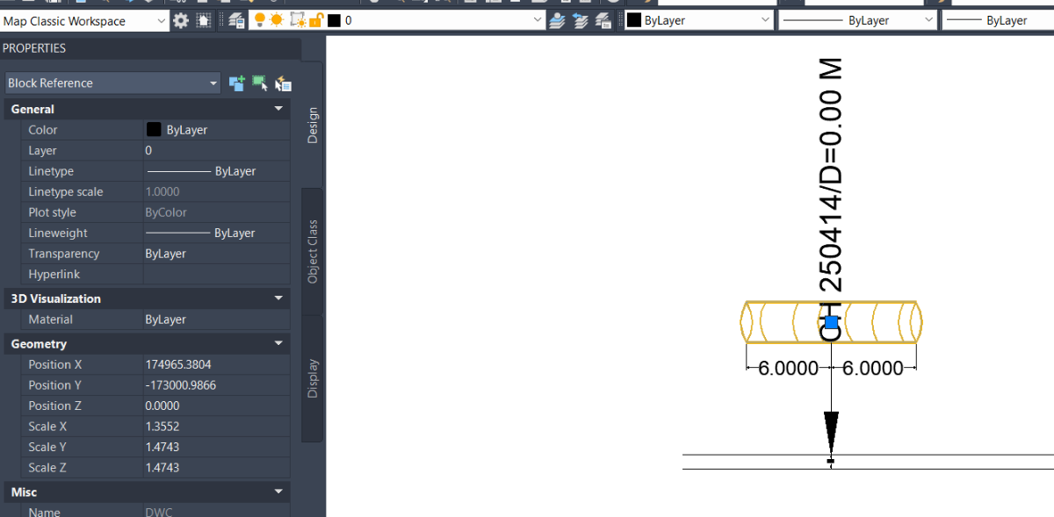The image size is (1054, 517).
Task: Collapse the General section
Action: click(x=279, y=109)
